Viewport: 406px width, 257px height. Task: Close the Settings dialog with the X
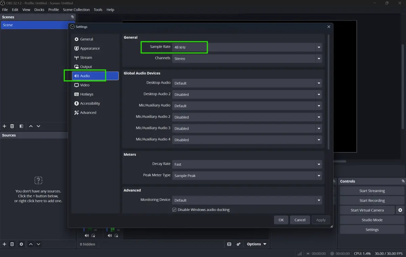click(329, 27)
